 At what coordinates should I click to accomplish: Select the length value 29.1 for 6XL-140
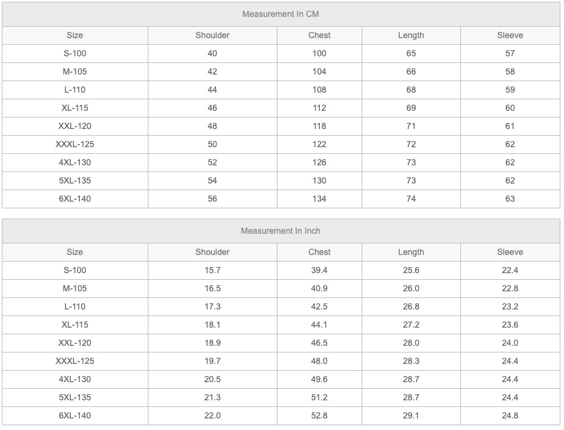point(411,415)
